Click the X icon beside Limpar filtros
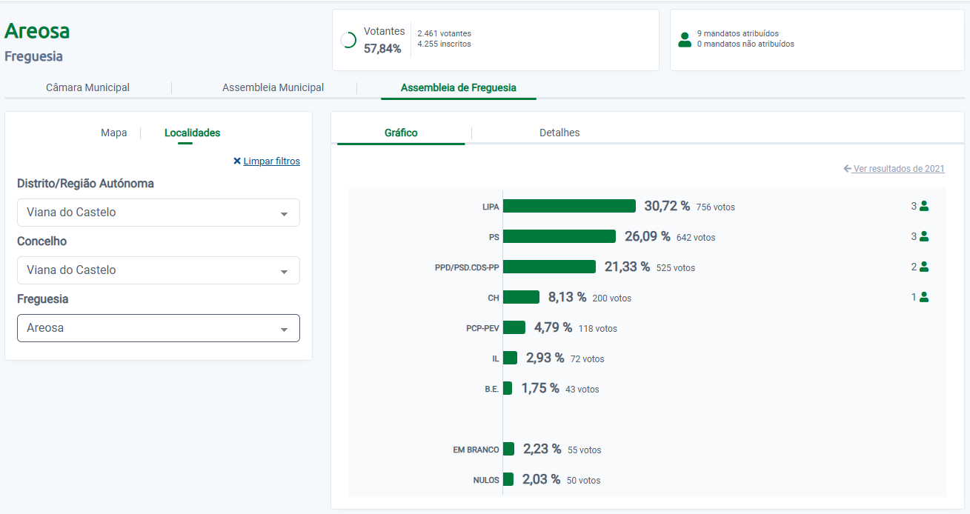Screen dimensions: 970x514 pyautogui.click(x=237, y=161)
